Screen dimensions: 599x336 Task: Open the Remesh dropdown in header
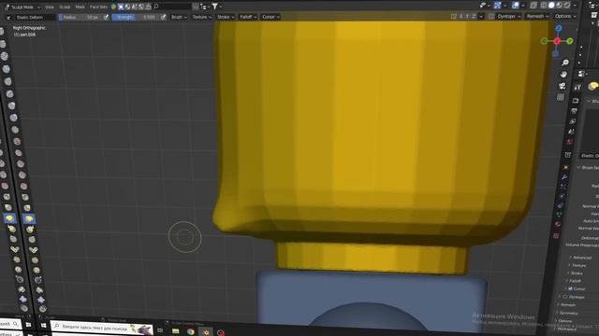click(x=537, y=16)
